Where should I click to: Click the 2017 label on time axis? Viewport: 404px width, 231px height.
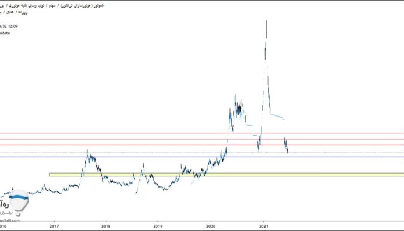pos(54,227)
